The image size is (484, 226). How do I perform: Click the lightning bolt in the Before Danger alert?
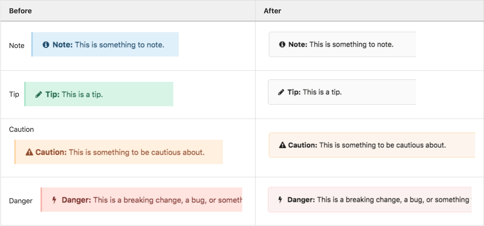54,200
